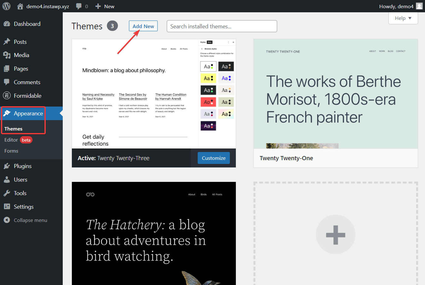
Task: Select the Twenty Twenty-One theme screenshot
Action: (x=336, y=94)
